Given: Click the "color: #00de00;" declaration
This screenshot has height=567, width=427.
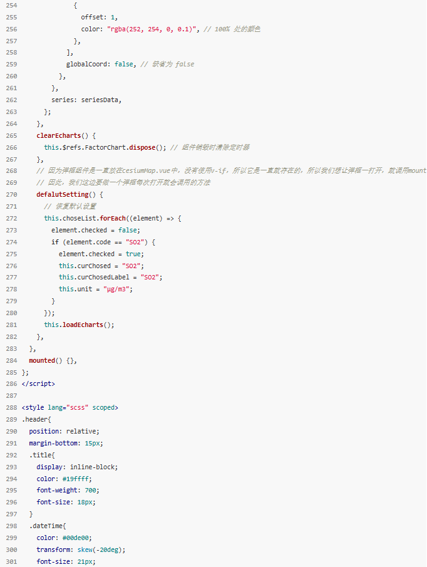Looking at the screenshot, I should point(64,538).
